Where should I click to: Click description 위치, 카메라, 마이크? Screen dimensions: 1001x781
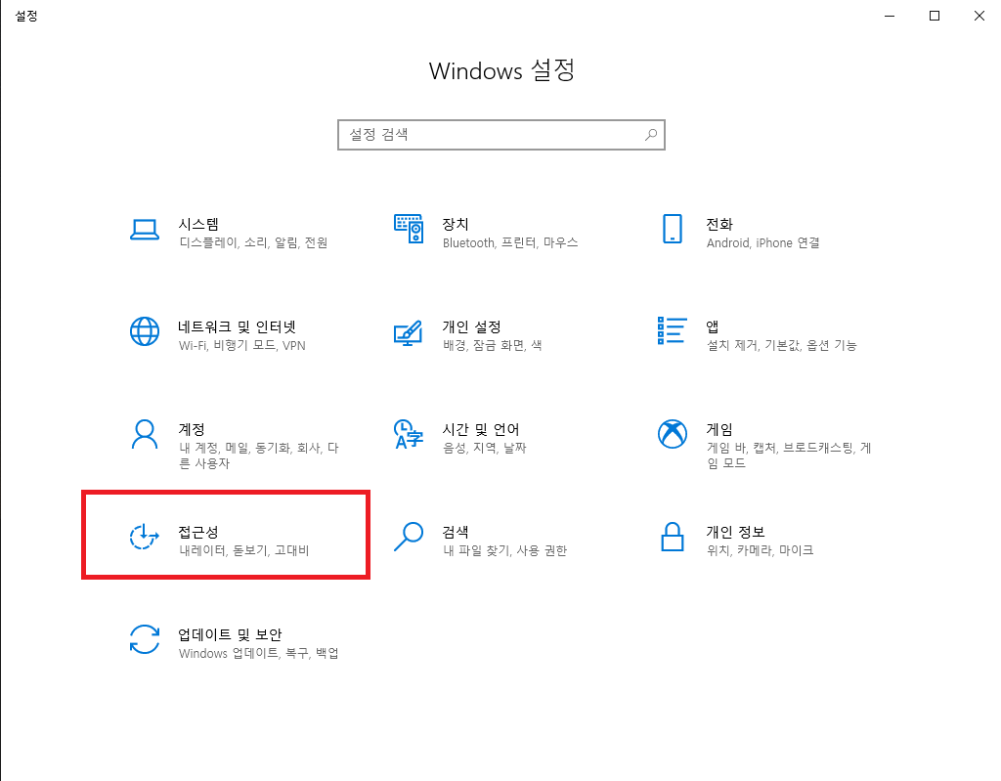(760, 550)
